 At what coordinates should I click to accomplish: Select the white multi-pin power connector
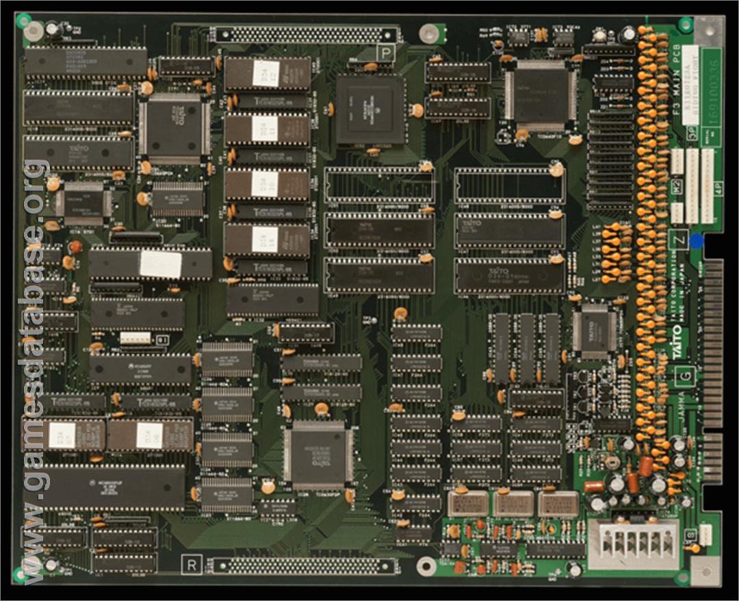click(x=634, y=544)
